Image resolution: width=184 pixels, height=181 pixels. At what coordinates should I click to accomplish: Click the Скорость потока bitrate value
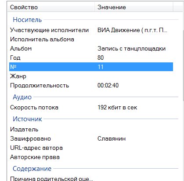pos(117,108)
